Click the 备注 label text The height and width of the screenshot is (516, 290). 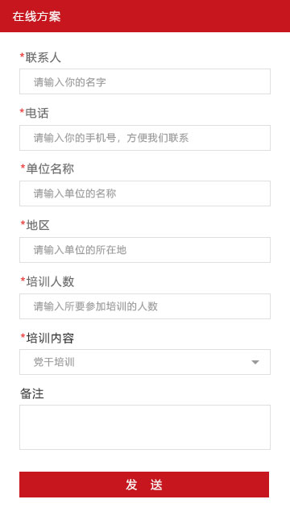pyautogui.click(x=32, y=393)
